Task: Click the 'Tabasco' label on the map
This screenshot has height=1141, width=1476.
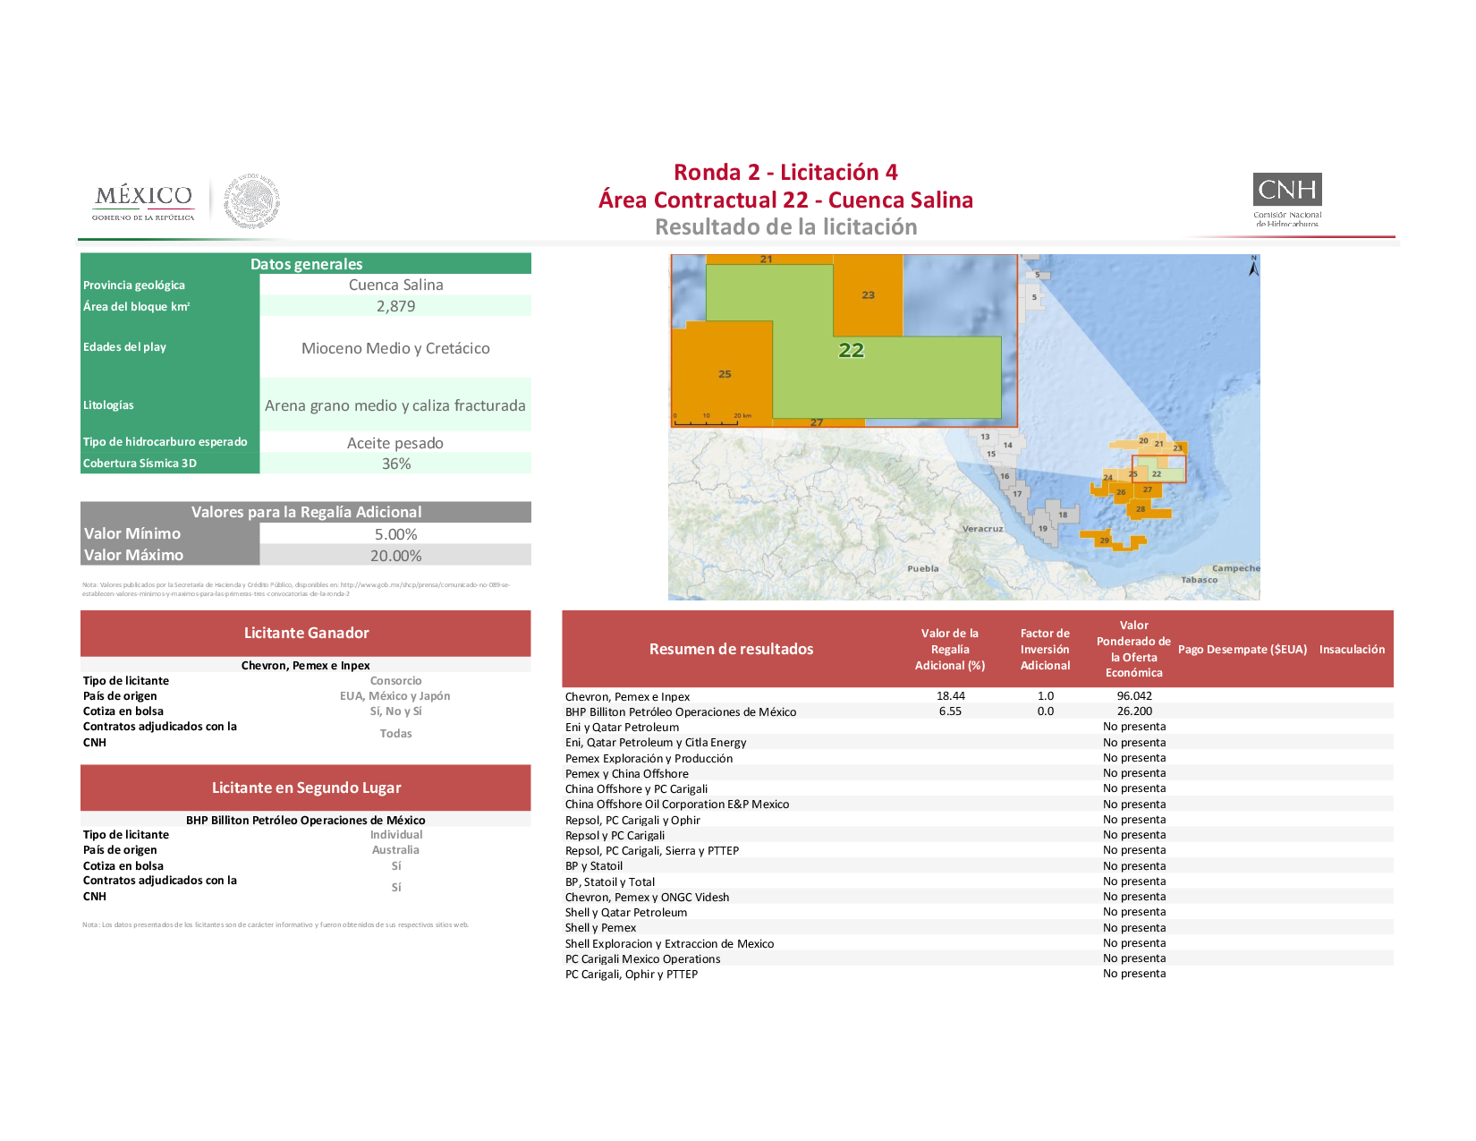Action: (x=1199, y=580)
